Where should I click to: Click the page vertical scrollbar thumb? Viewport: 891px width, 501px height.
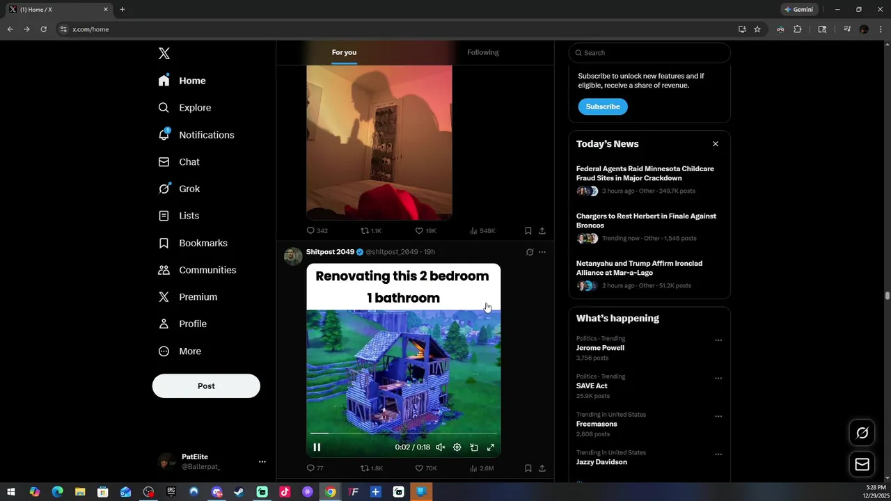[x=888, y=296]
